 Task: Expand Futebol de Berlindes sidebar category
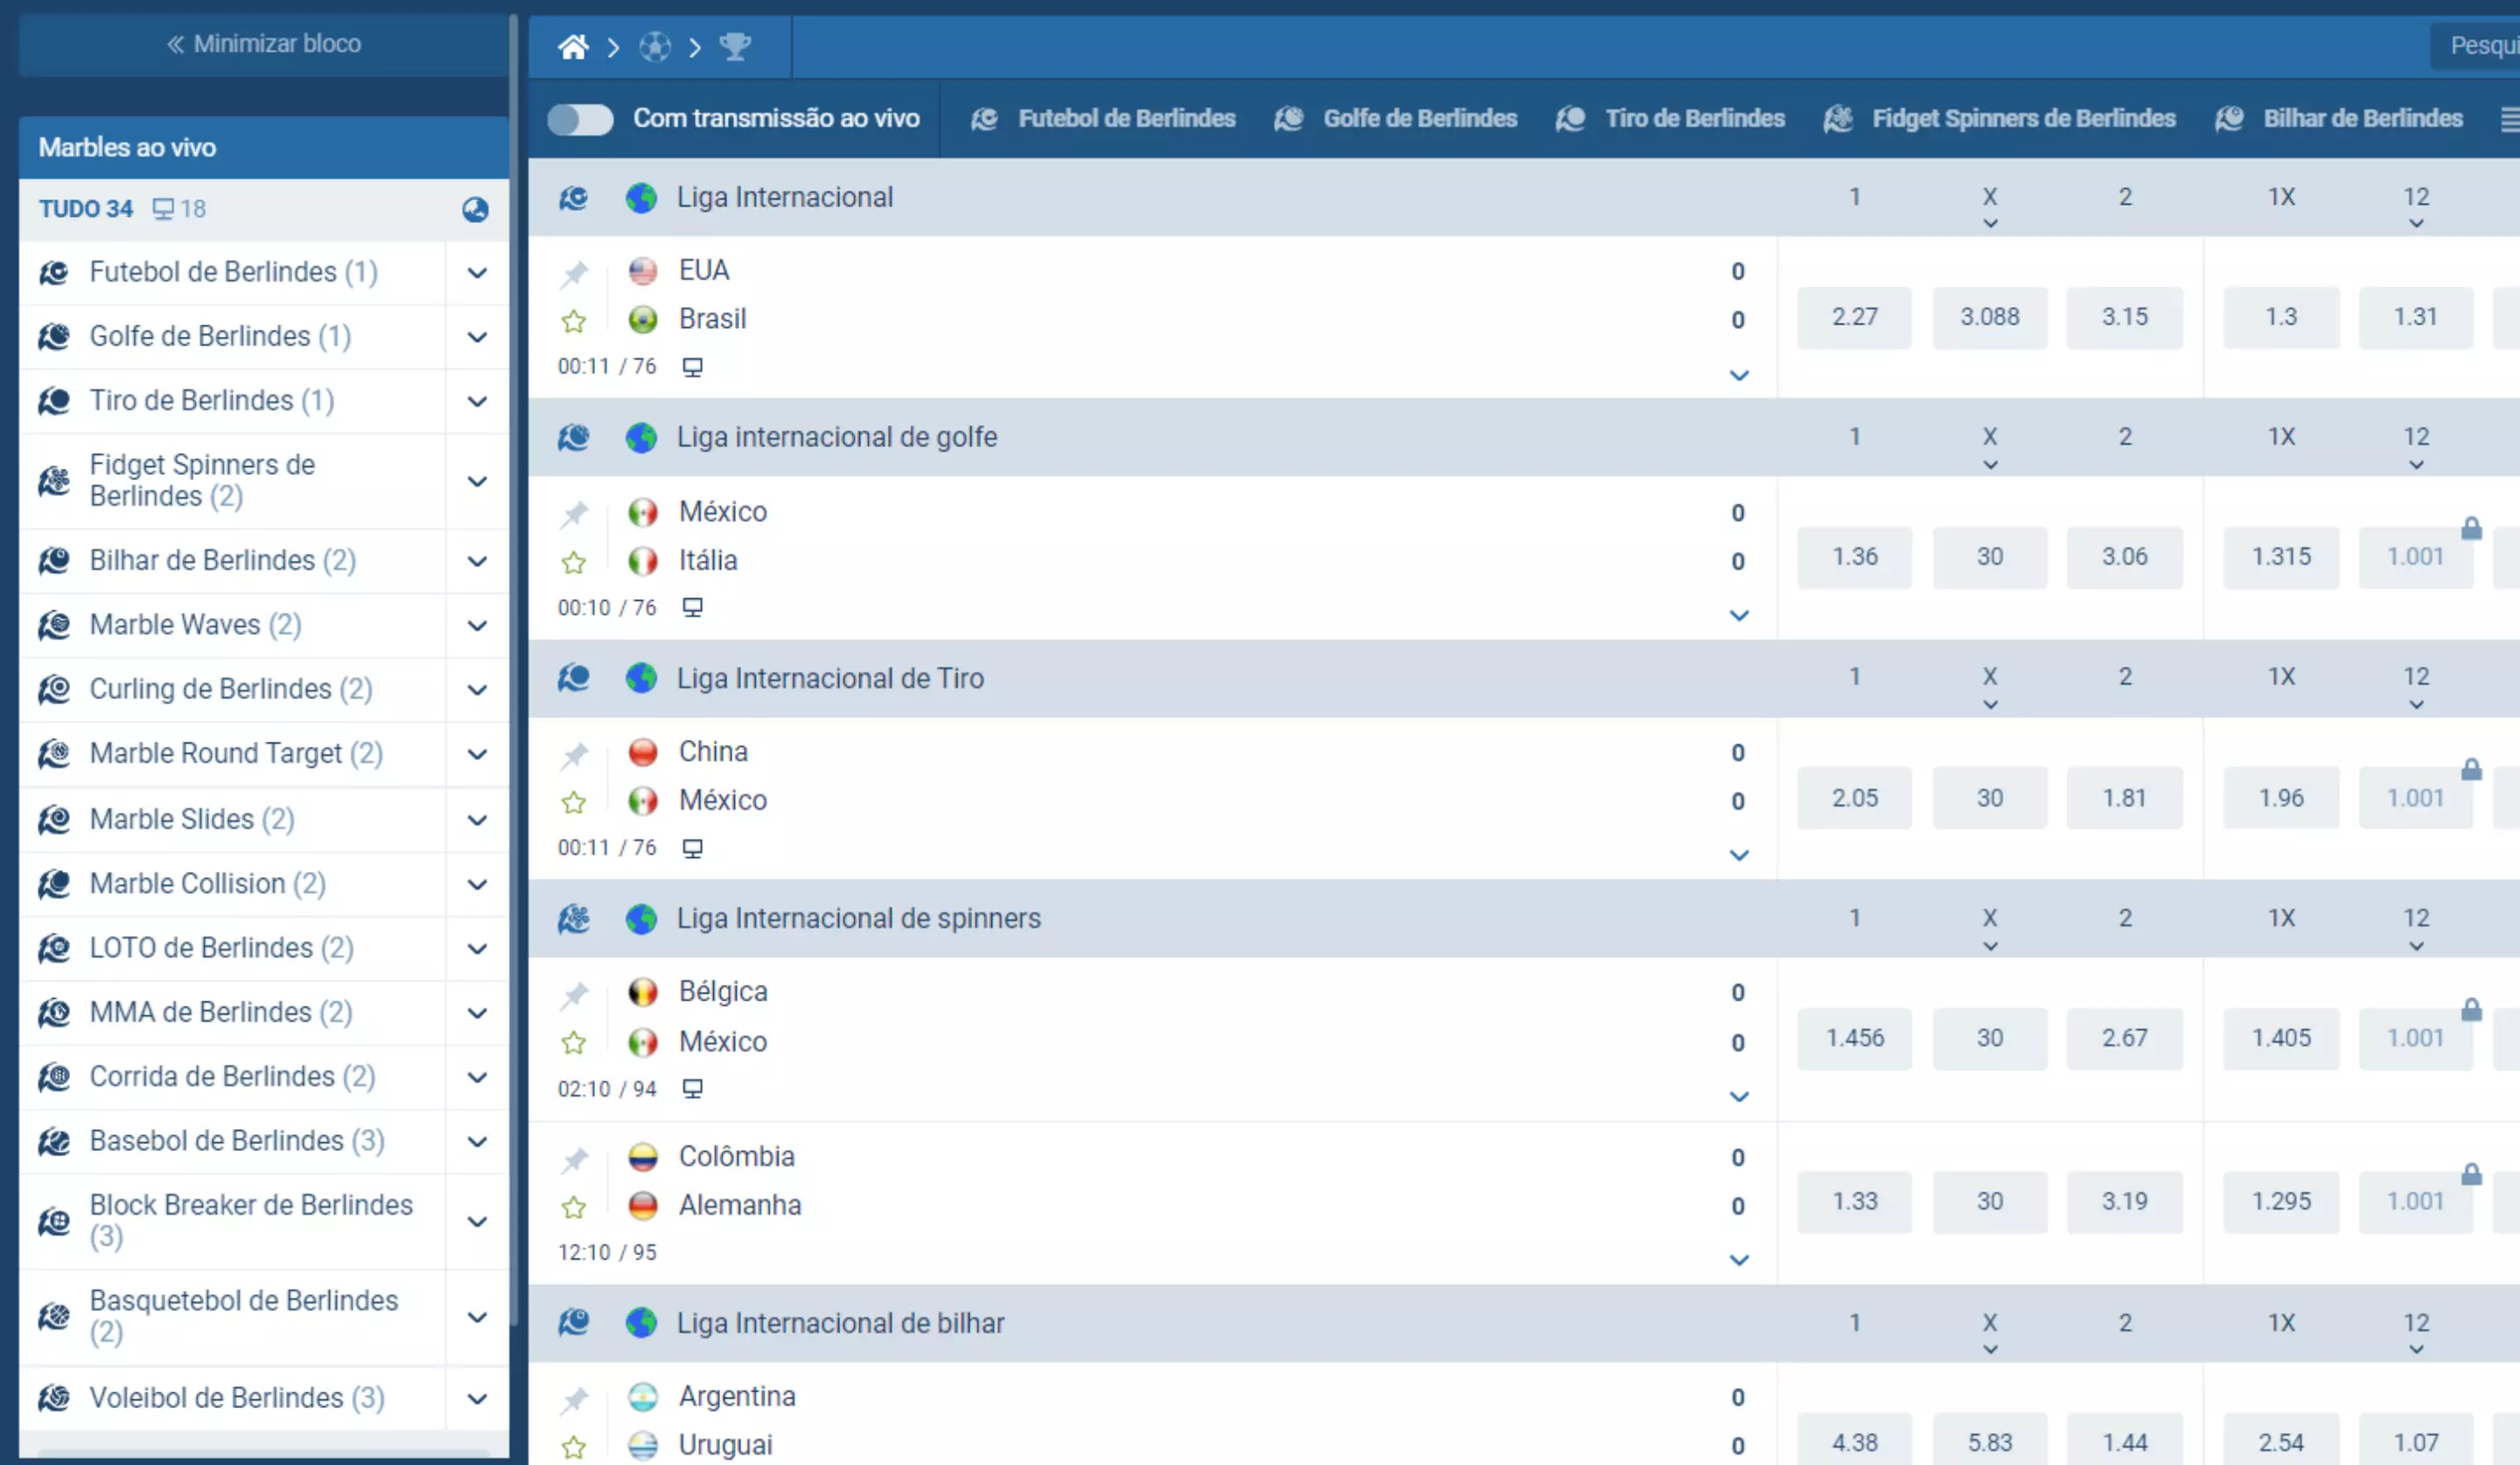(x=477, y=273)
